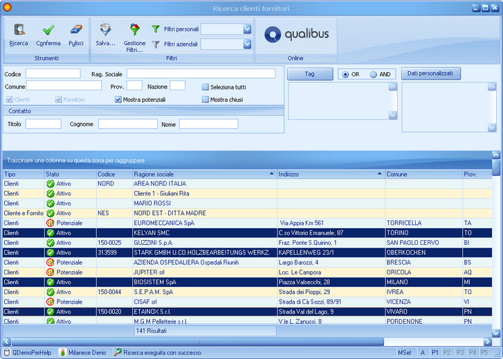This screenshot has width=503, height=359.
Task: Check the Mostra chiusi checkbox
Action: (x=205, y=100)
